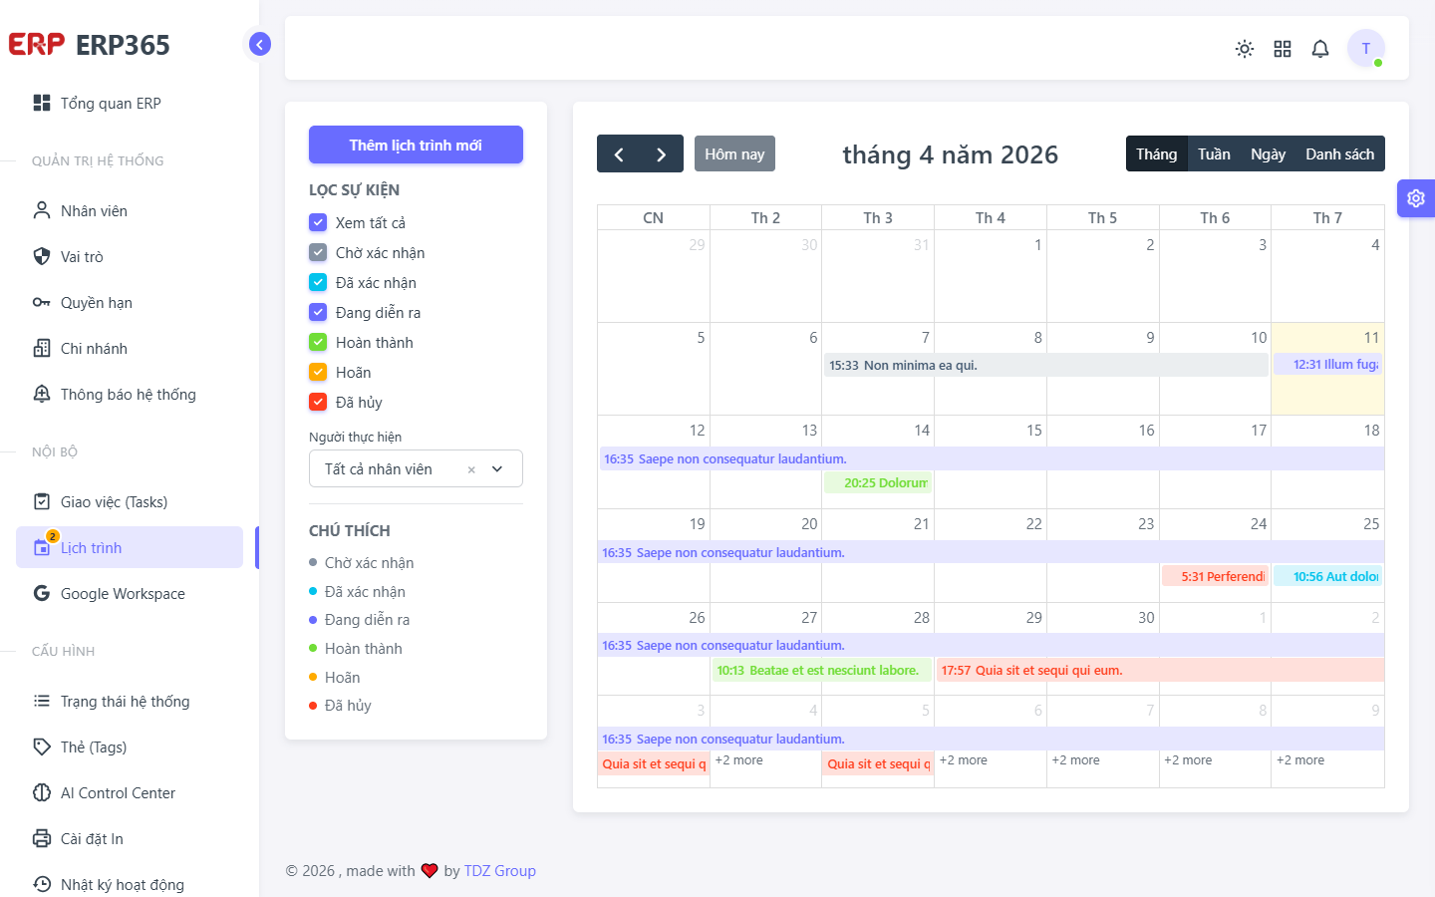Viewport: 1435px width, 897px height.
Task: Open the notifications bell icon
Action: click(1320, 49)
